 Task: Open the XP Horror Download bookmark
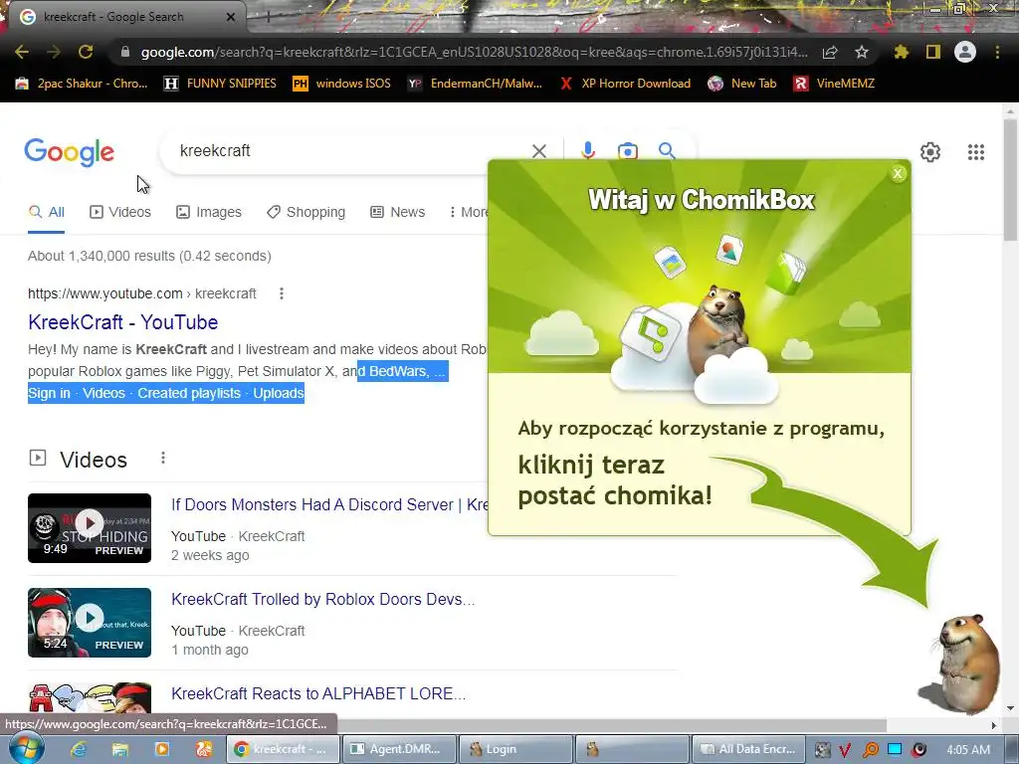click(x=625, y=84)
